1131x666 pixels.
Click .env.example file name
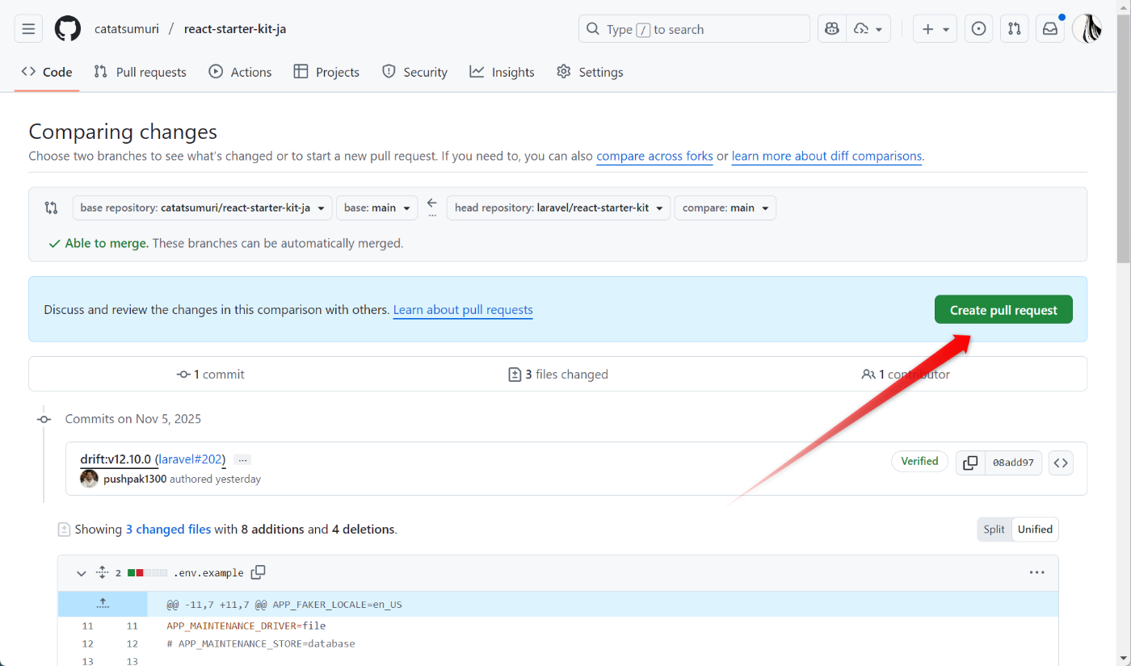208,573
